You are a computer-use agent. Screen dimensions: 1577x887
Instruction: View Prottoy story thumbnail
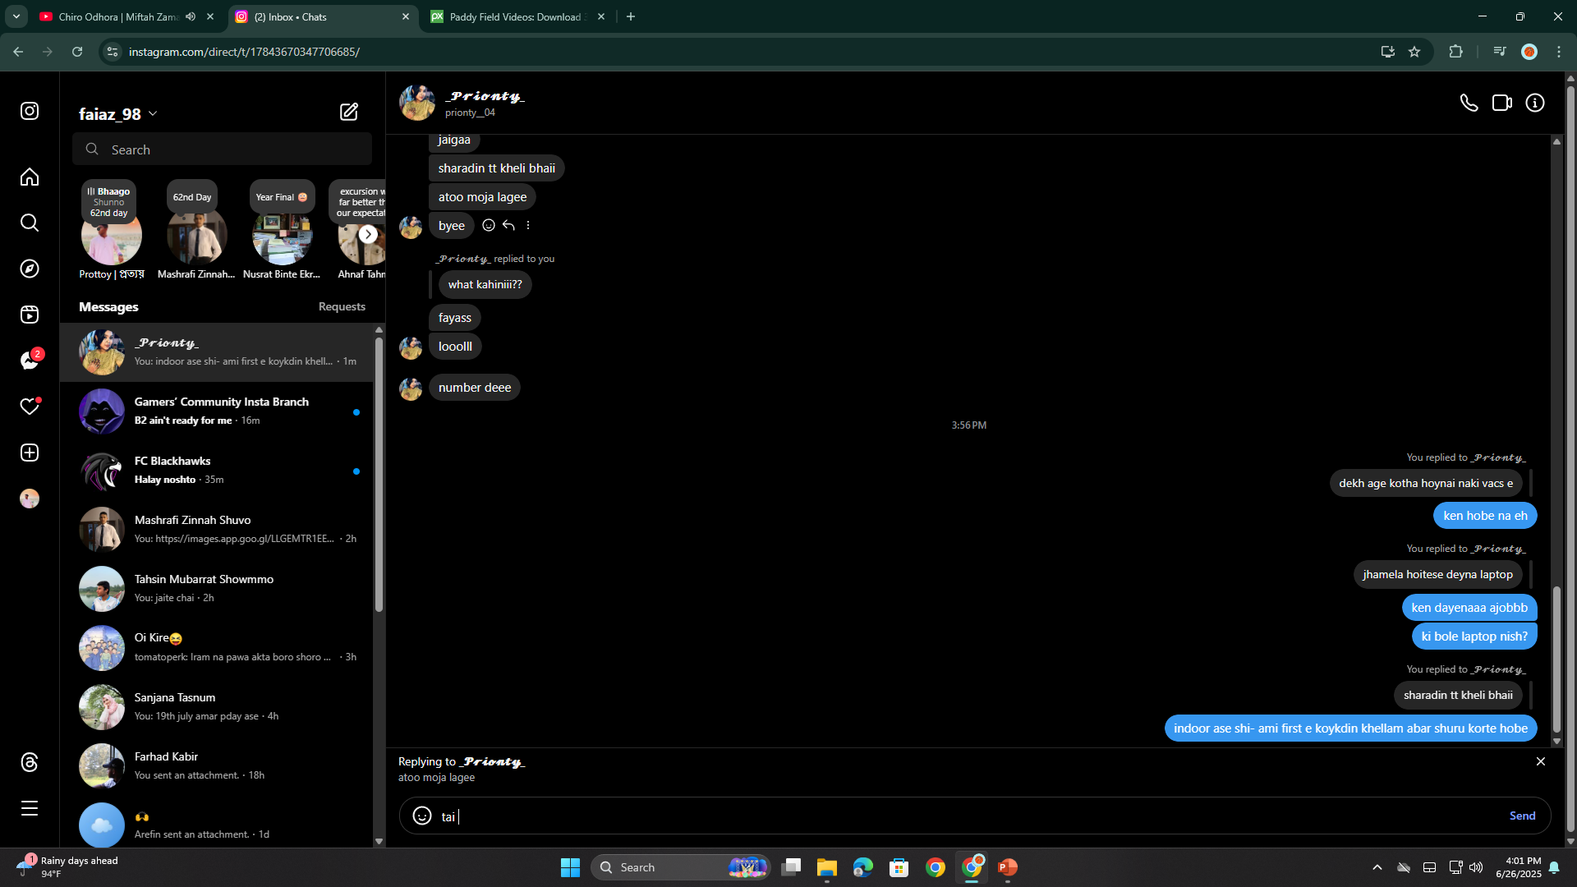point(111,236)
